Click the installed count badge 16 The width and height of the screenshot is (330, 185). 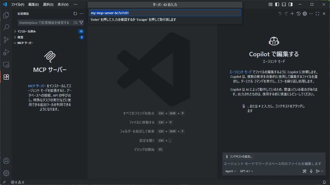(81, 31)
